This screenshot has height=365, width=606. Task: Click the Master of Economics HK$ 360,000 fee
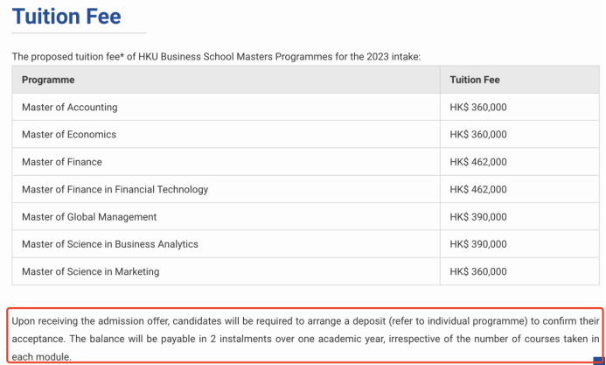[x=478, y=135]
